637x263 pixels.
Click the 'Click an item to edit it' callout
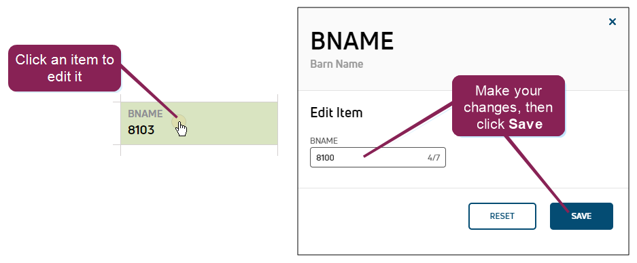pyautogui.click(x=65, y=68)
